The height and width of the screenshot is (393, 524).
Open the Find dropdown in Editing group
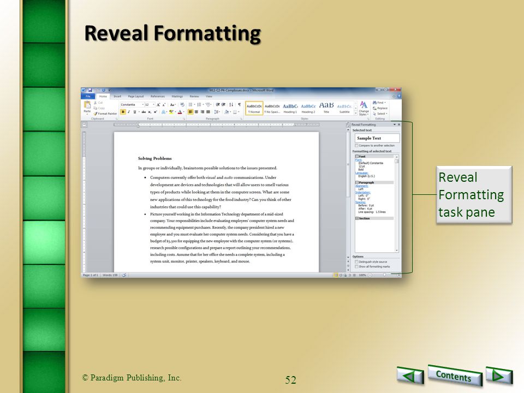[x=379, y=103]
